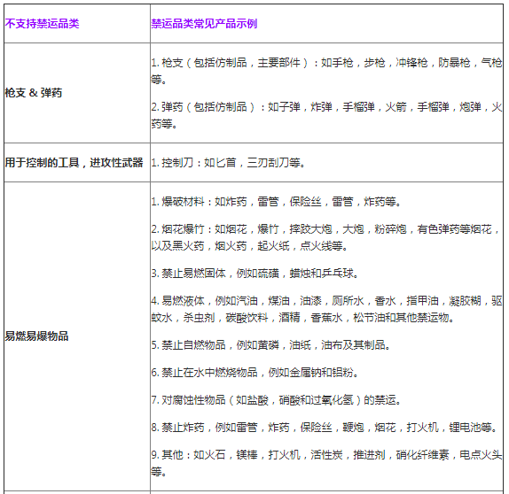Click the header '禁运品类常见产品示例'
Image resolution: width=509 pixels, height=494 pixels.
pos(204,24)
